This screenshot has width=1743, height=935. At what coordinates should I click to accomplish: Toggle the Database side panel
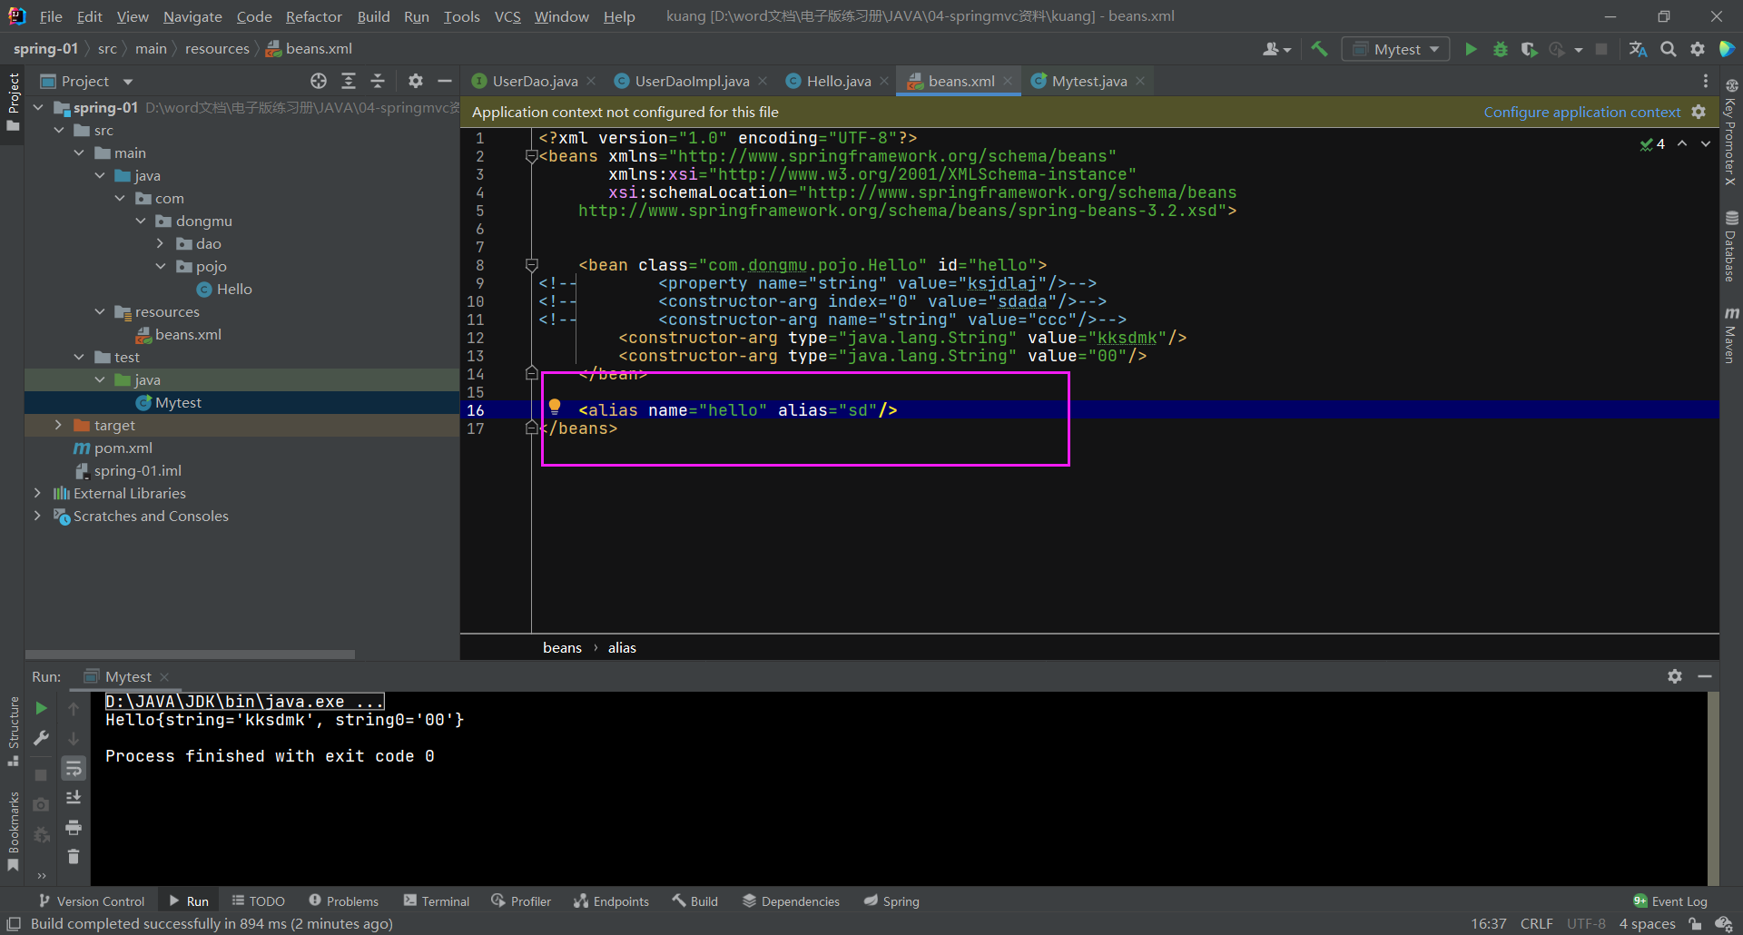1731,246
